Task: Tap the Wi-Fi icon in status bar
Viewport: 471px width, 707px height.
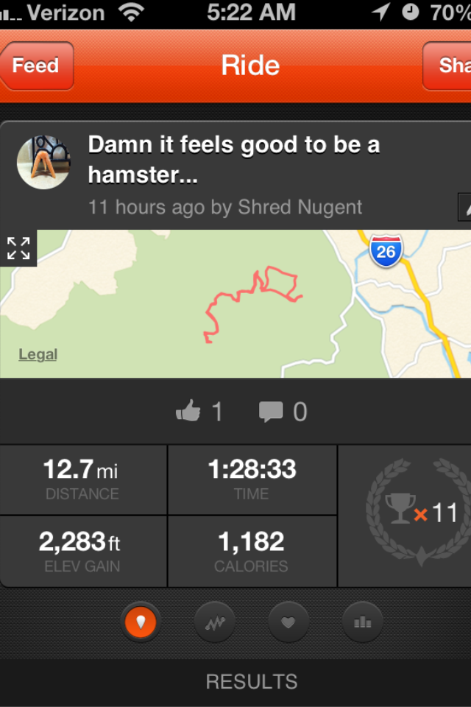Action: [131, 13]
